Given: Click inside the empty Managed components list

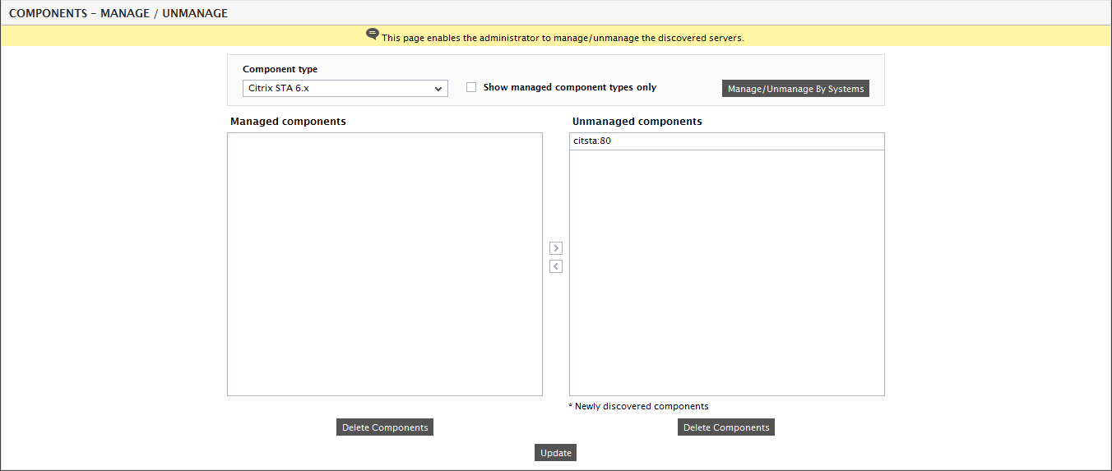Looking at the screenshot, I should (385, 265).
